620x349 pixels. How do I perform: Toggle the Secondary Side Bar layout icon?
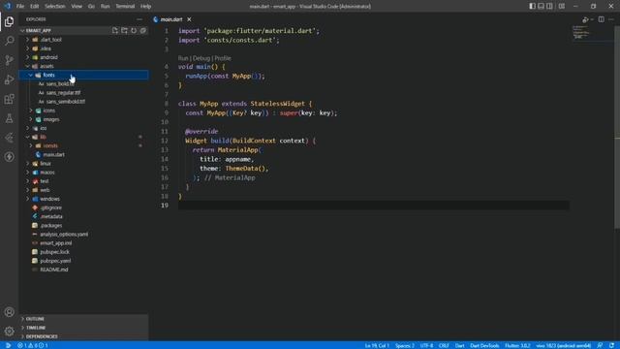[x=549, y=6]
